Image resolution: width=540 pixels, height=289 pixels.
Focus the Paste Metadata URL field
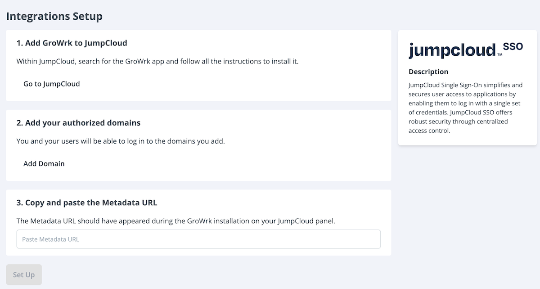[x=198, y=239]
